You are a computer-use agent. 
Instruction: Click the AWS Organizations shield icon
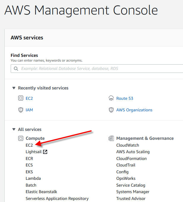click(111, 110)
